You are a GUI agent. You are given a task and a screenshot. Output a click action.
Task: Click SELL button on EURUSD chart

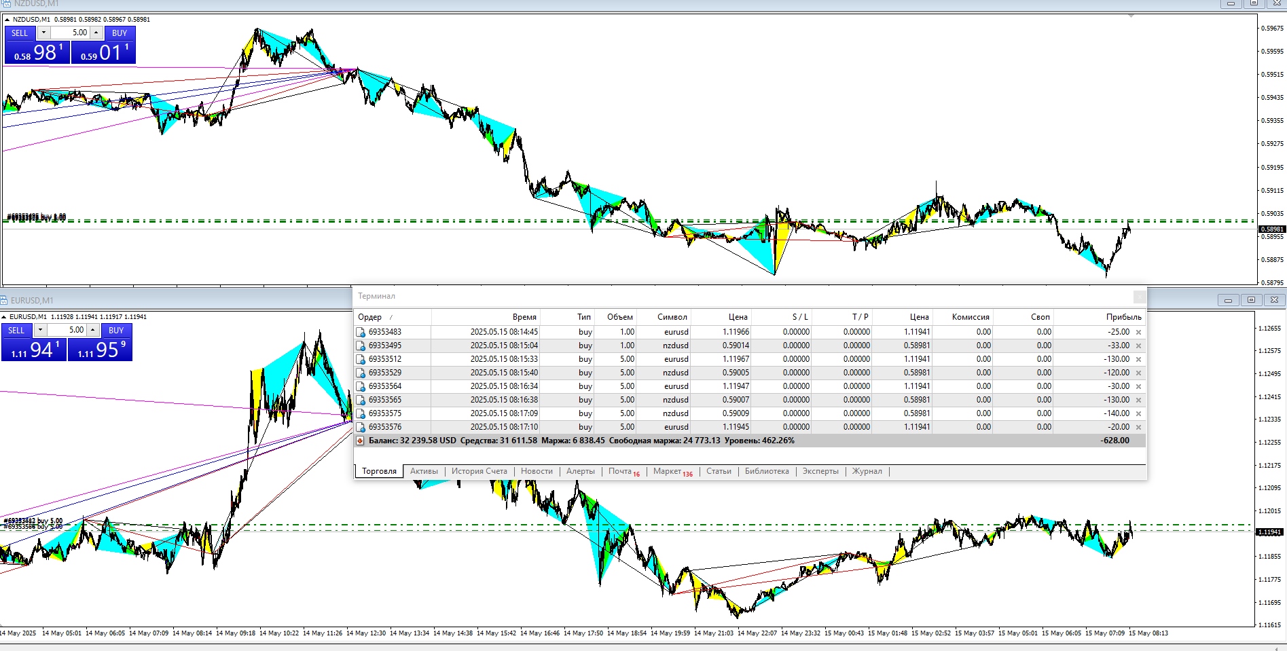tap(16, 330)
